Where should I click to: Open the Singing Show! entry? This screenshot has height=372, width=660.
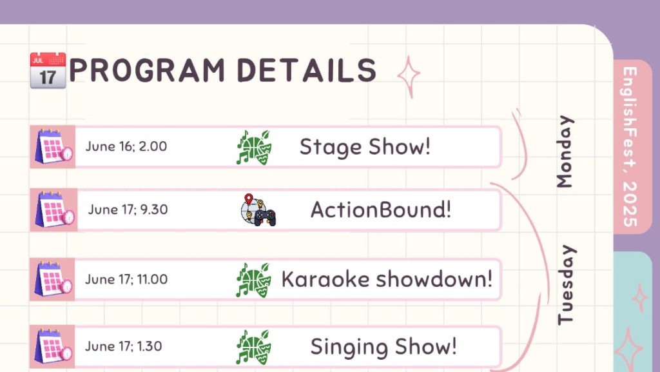(266, 346)
